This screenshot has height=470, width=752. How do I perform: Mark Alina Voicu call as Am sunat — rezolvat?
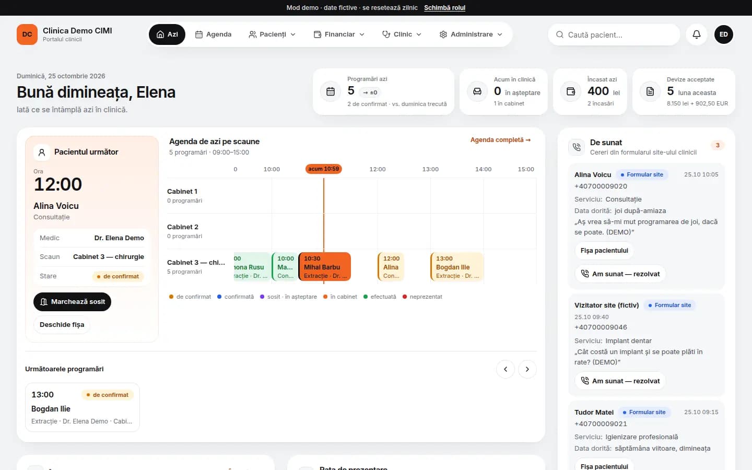(x=620, y=274)
